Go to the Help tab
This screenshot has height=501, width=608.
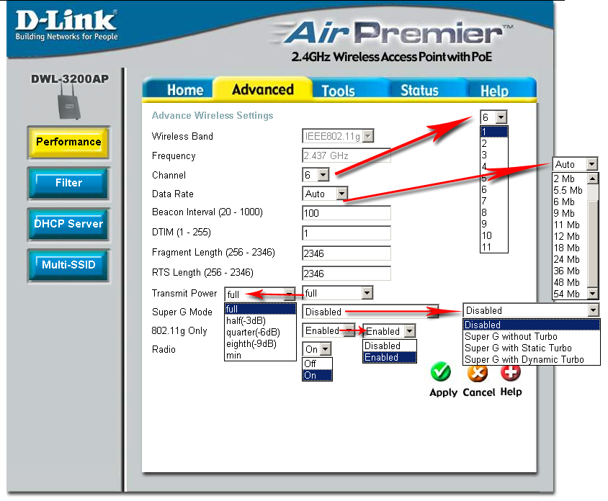(494, 91)
